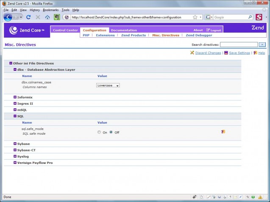Open the Edit menu
This screenshot has height=202, width=270.
click(x=14, y=10)
